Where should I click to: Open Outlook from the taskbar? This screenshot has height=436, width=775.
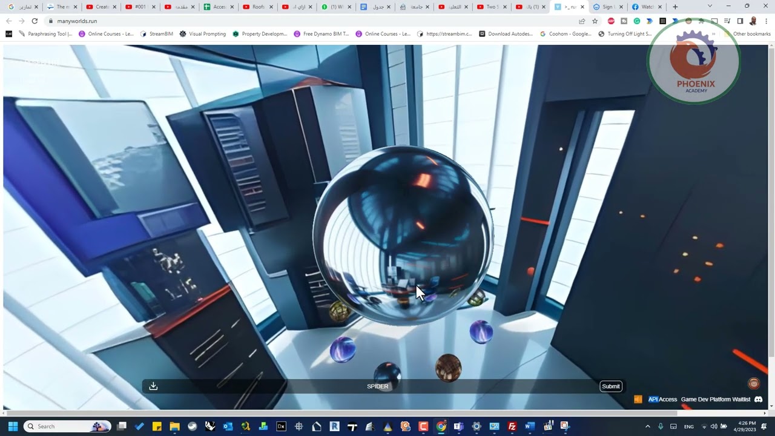click(228, 426)
